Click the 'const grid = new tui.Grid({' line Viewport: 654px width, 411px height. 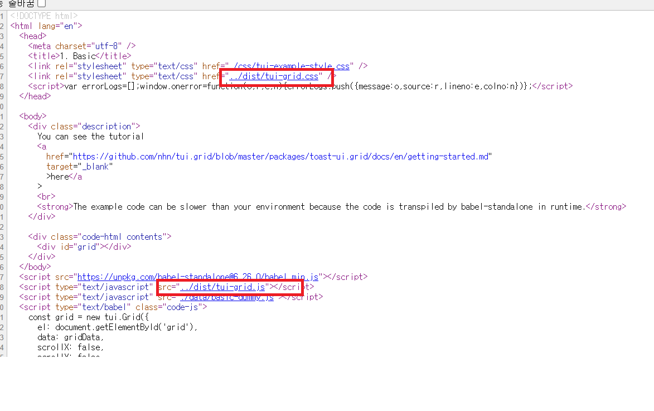coord(89,317)
